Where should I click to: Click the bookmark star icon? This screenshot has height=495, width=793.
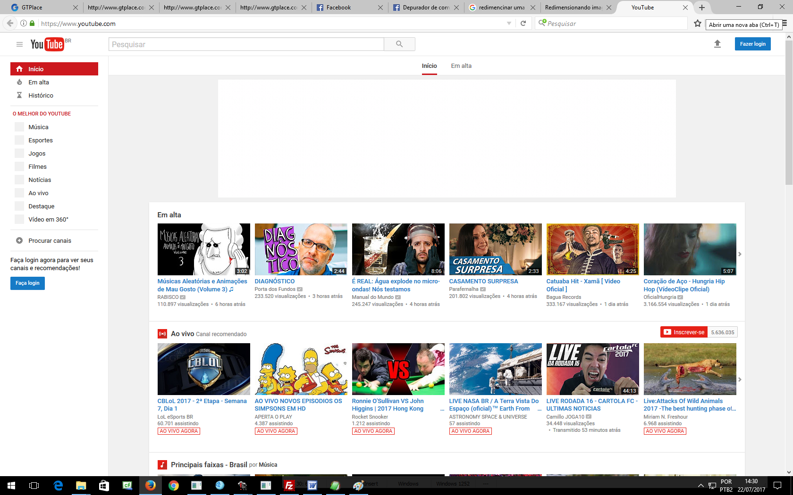coord(698,23)
